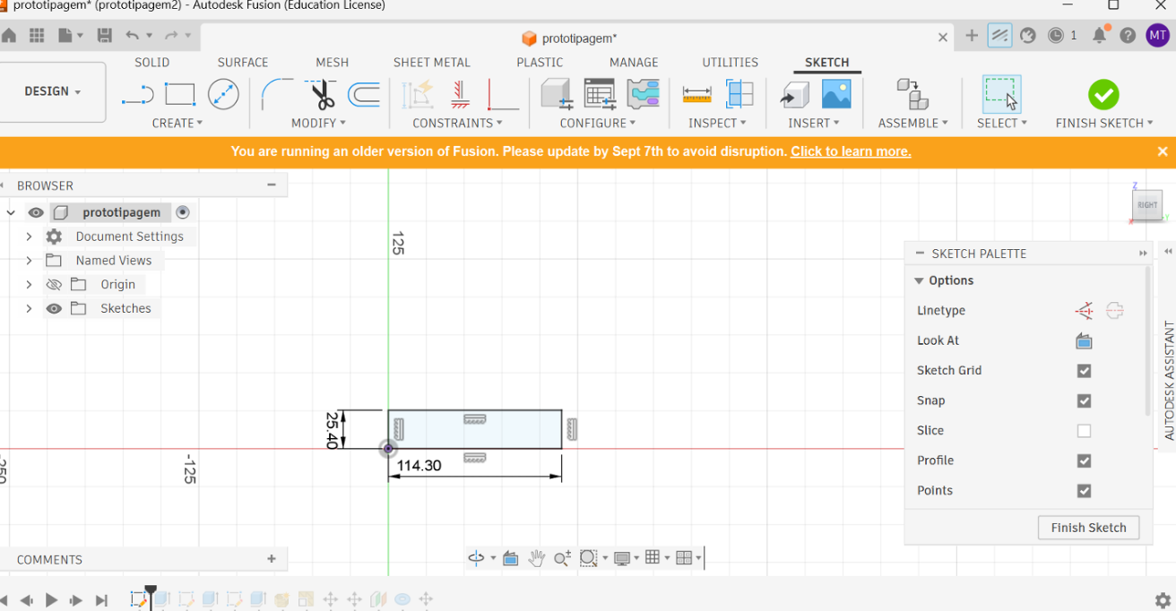1176x611 pixels.
Task: Select the Line tool in Create
Action: (x=137, y=94)
